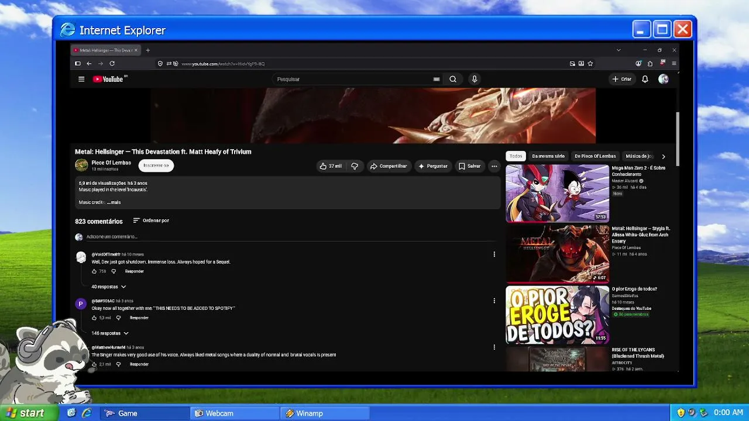This screenshot has width=749, height=421.
Task: Click the Criar create button
Action: [x=622, y=79]
